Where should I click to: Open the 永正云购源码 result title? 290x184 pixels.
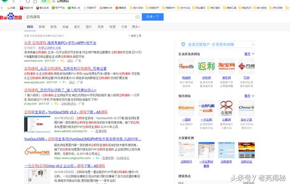coord(65,68)
